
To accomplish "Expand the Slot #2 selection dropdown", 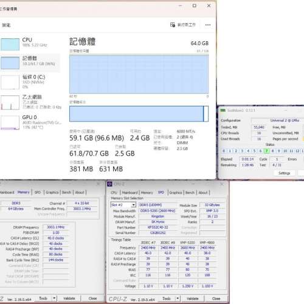I will 133,205.
